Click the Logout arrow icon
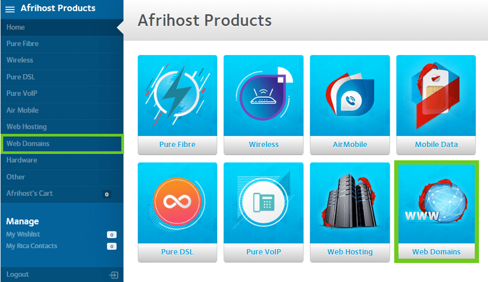 (114, 275)
